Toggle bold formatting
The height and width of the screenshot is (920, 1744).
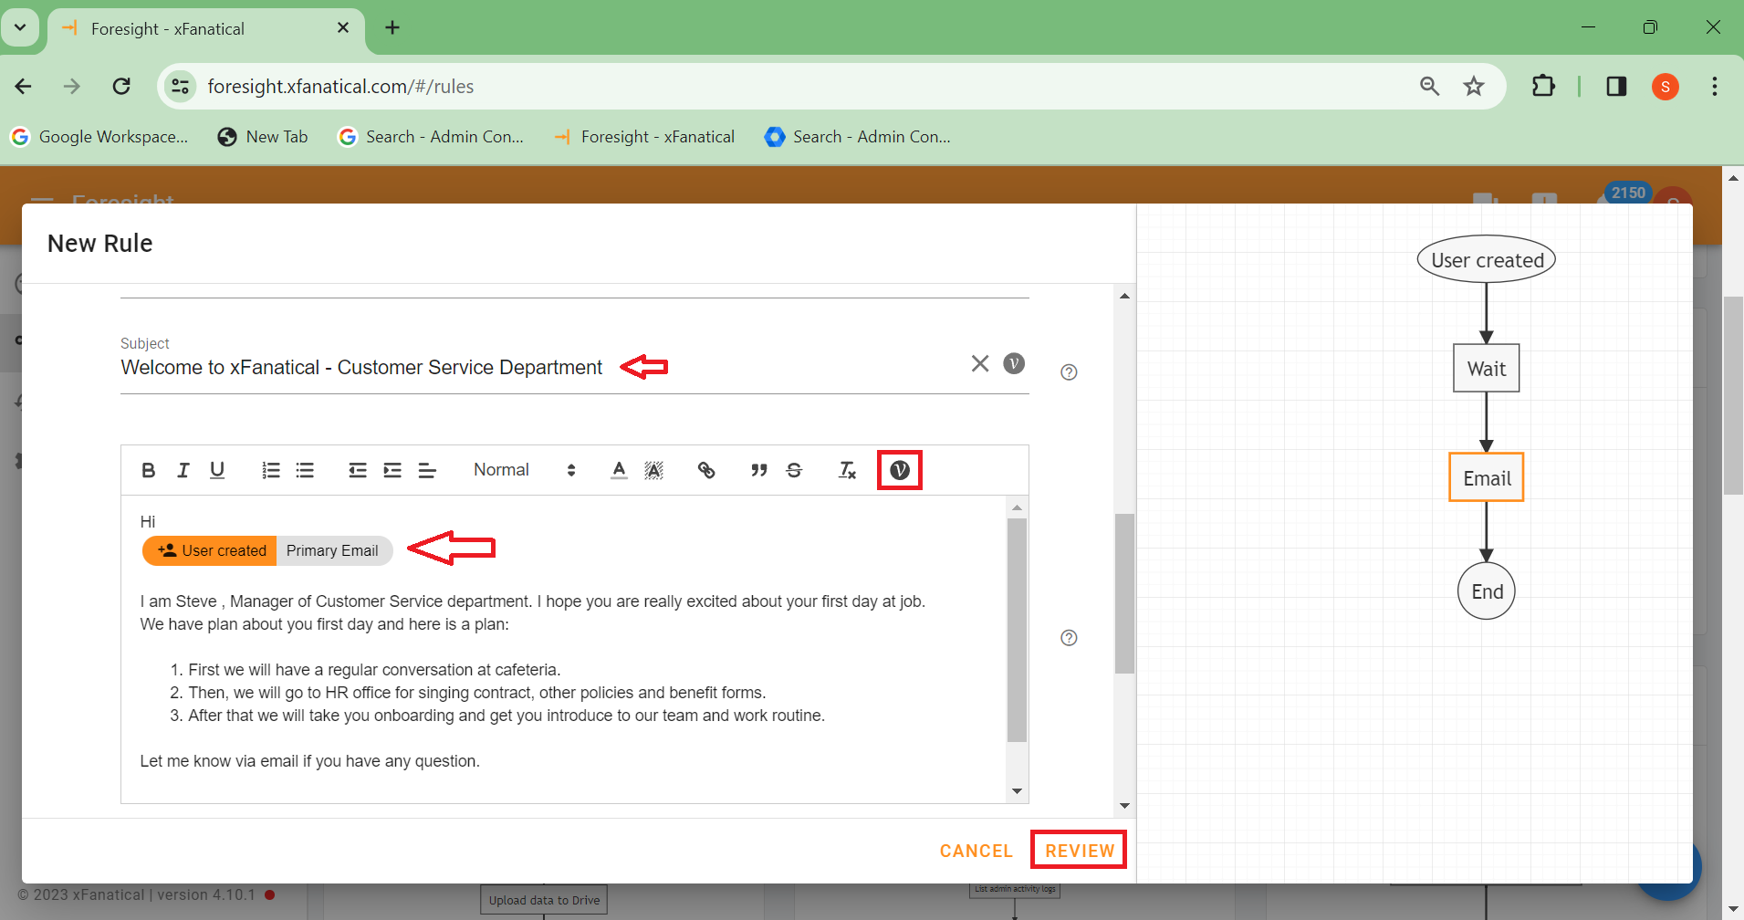coord(148,469)
